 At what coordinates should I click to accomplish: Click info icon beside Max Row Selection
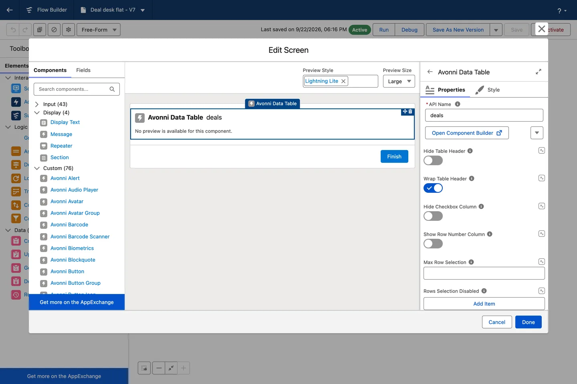471,262
